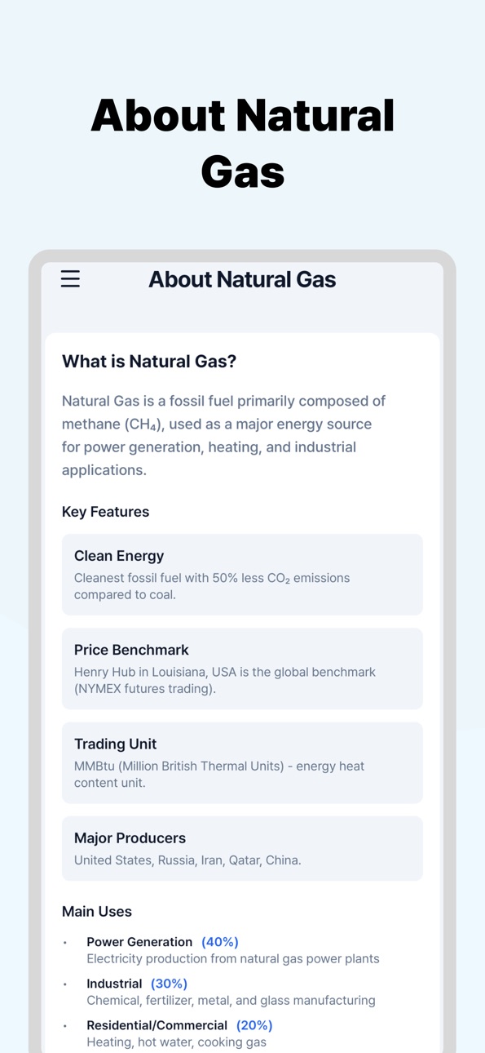Viewport: 485px width, 1053px height.
Task: Tap the 30% percentage next to Industrial
Action: pos(169,984)
